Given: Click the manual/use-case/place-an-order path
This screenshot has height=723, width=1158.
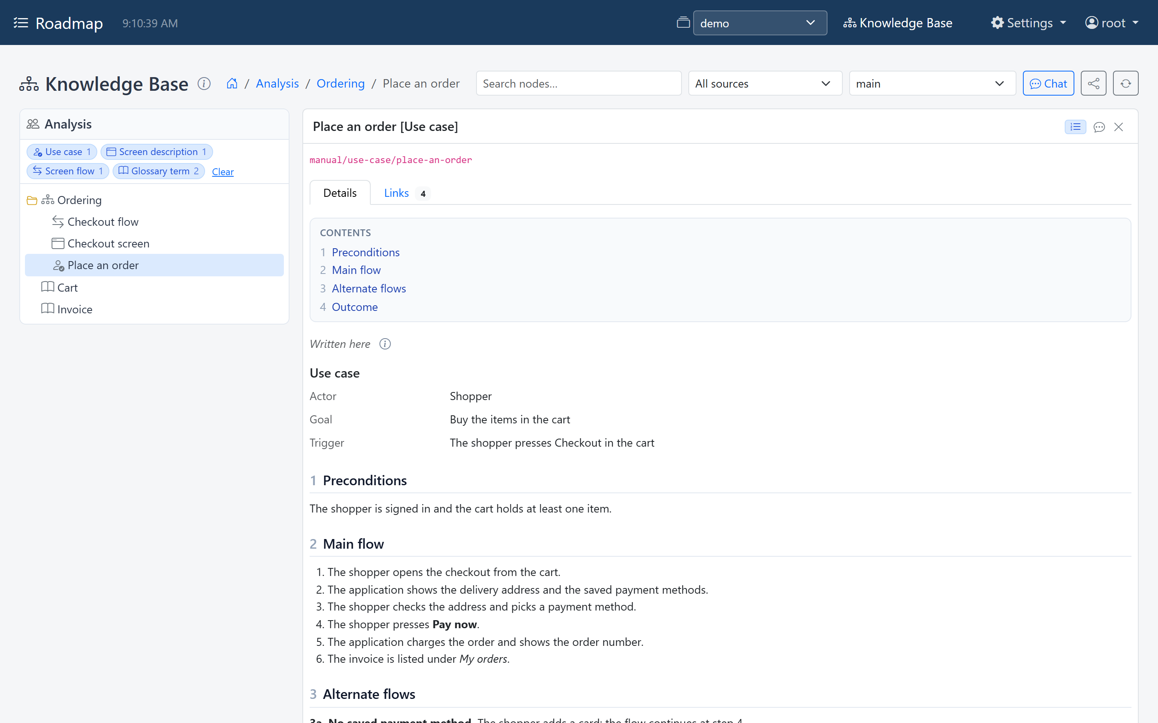Looking at the screenshot, I should (390, 160).
